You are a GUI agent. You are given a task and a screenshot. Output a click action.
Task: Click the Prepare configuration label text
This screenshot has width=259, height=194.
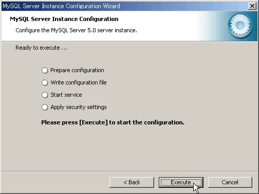click(x=77, y=70)
